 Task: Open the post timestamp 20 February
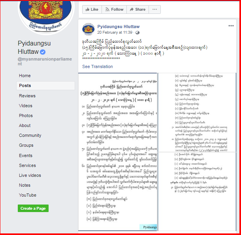click(x=115, y=32)
